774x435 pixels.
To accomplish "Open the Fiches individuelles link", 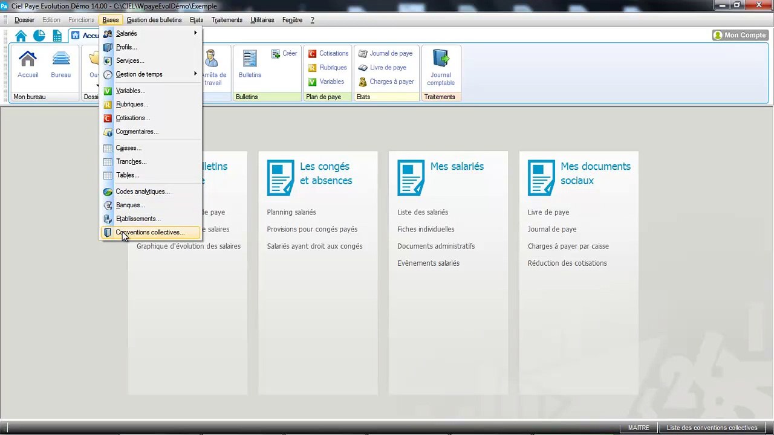I will click(426, 229).
